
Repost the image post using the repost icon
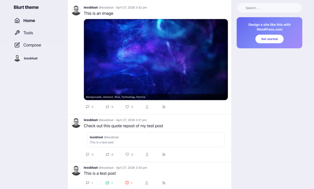coord(108,107)
